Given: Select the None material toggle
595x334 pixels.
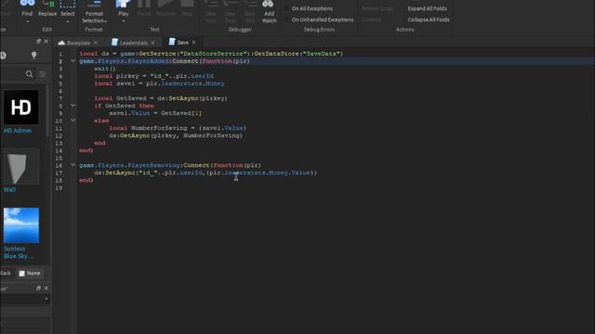Looking at the screenshot, I should pos(30,273).
